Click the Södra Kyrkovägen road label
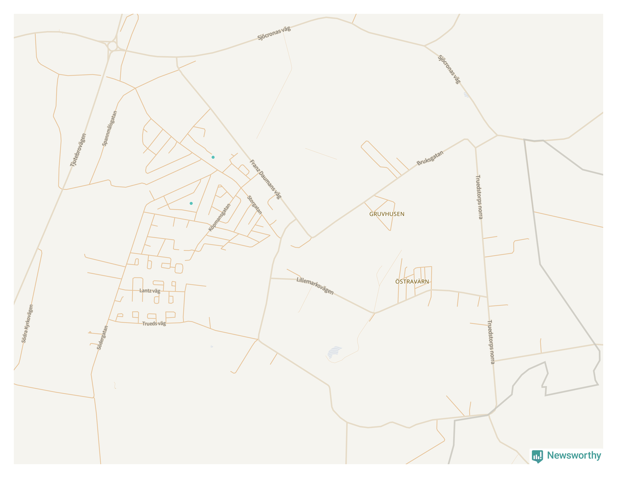Screen dimensions: 617x478 (x=27, y=323)
